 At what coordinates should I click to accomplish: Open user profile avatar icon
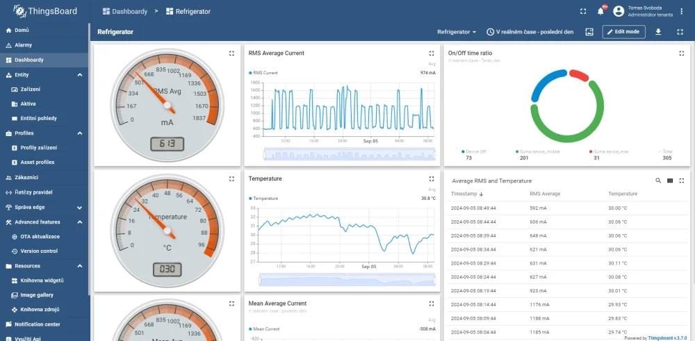click(x=619, y=12)
